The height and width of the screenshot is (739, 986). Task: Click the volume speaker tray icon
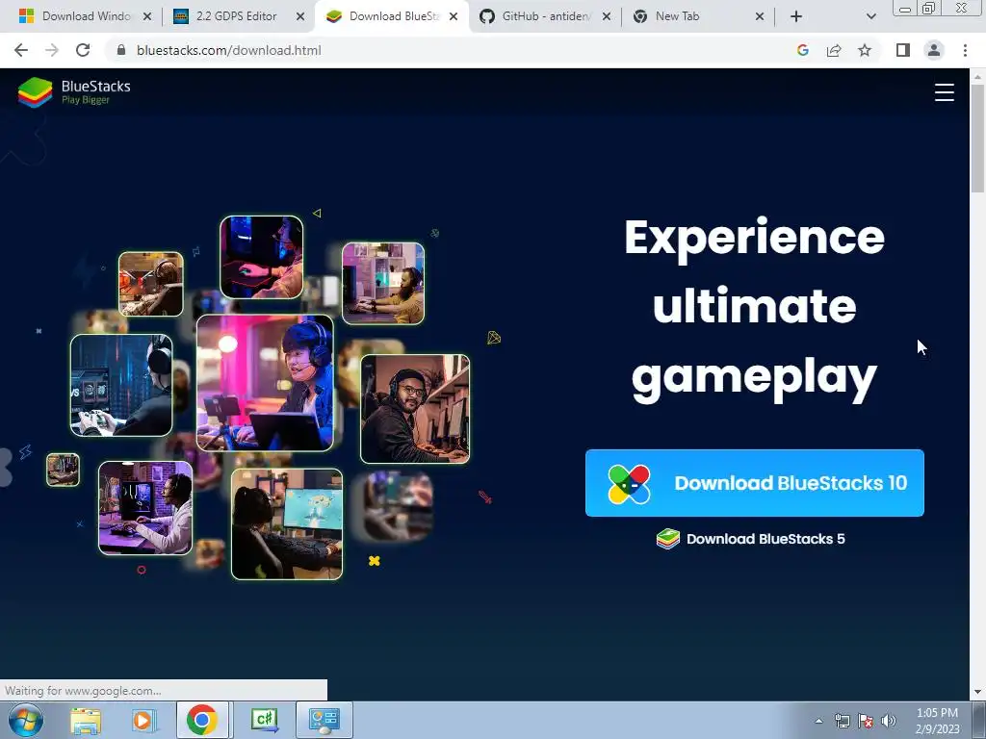(889, 721)
